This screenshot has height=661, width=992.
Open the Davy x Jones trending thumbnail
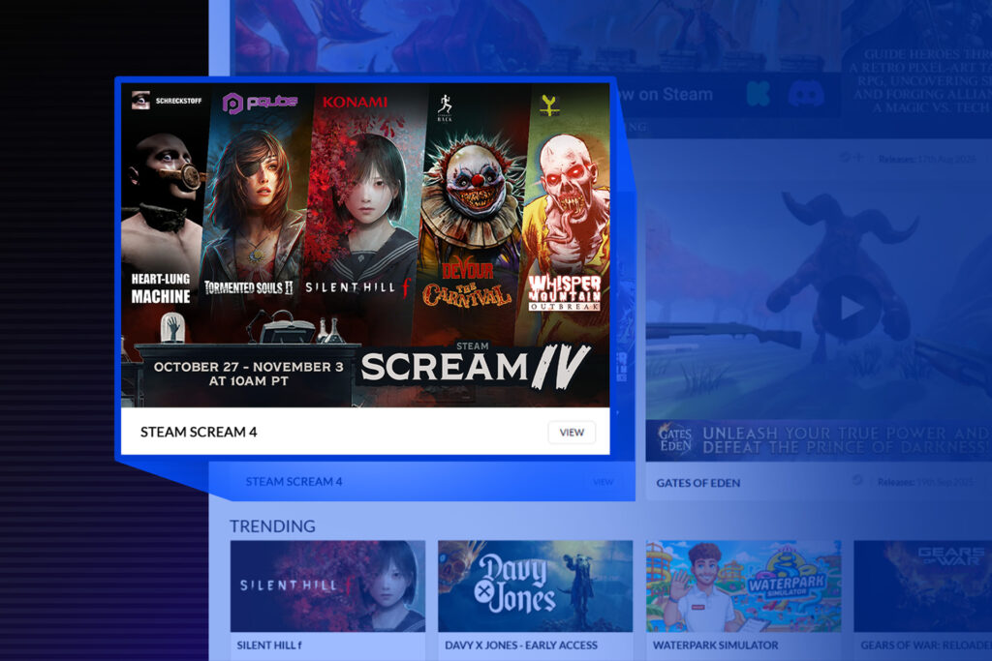pyautogui.click(x=535, y=586)
